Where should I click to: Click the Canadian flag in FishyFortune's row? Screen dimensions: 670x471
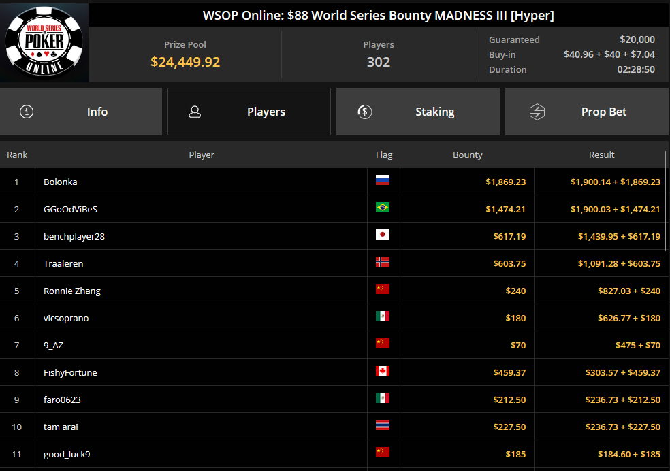click(x=383, y=371)
